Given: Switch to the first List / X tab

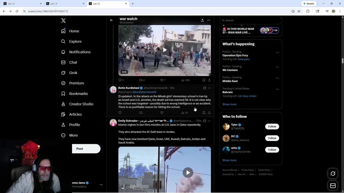Looking at the screenshot, I should click(23, 4).
